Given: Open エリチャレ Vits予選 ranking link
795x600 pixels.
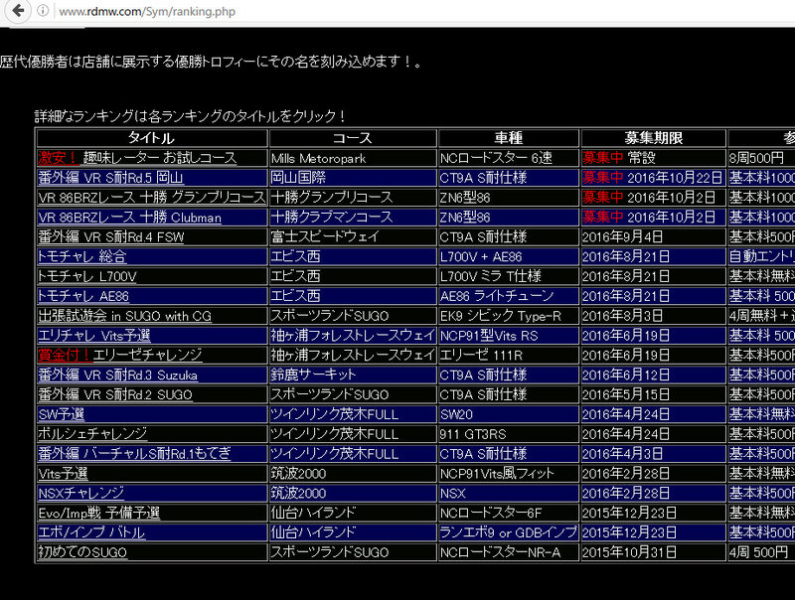Looking at the screenshot, I should [x=94, y=336].
